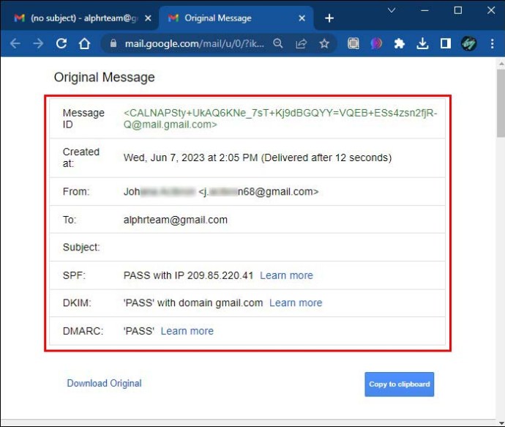Click 'Wed, Jun 7, 2023 at 2:05 PM' text
Image resolution: width=505 pixels, height=427 pixels.
pyautogui.click(x=191, y=157)
